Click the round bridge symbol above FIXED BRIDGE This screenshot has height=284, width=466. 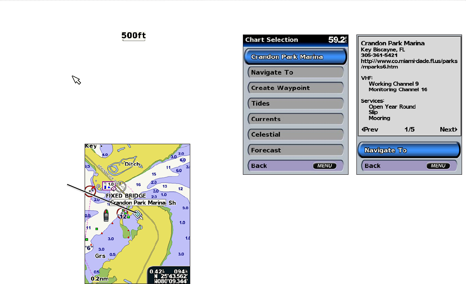tap(121, 187)
